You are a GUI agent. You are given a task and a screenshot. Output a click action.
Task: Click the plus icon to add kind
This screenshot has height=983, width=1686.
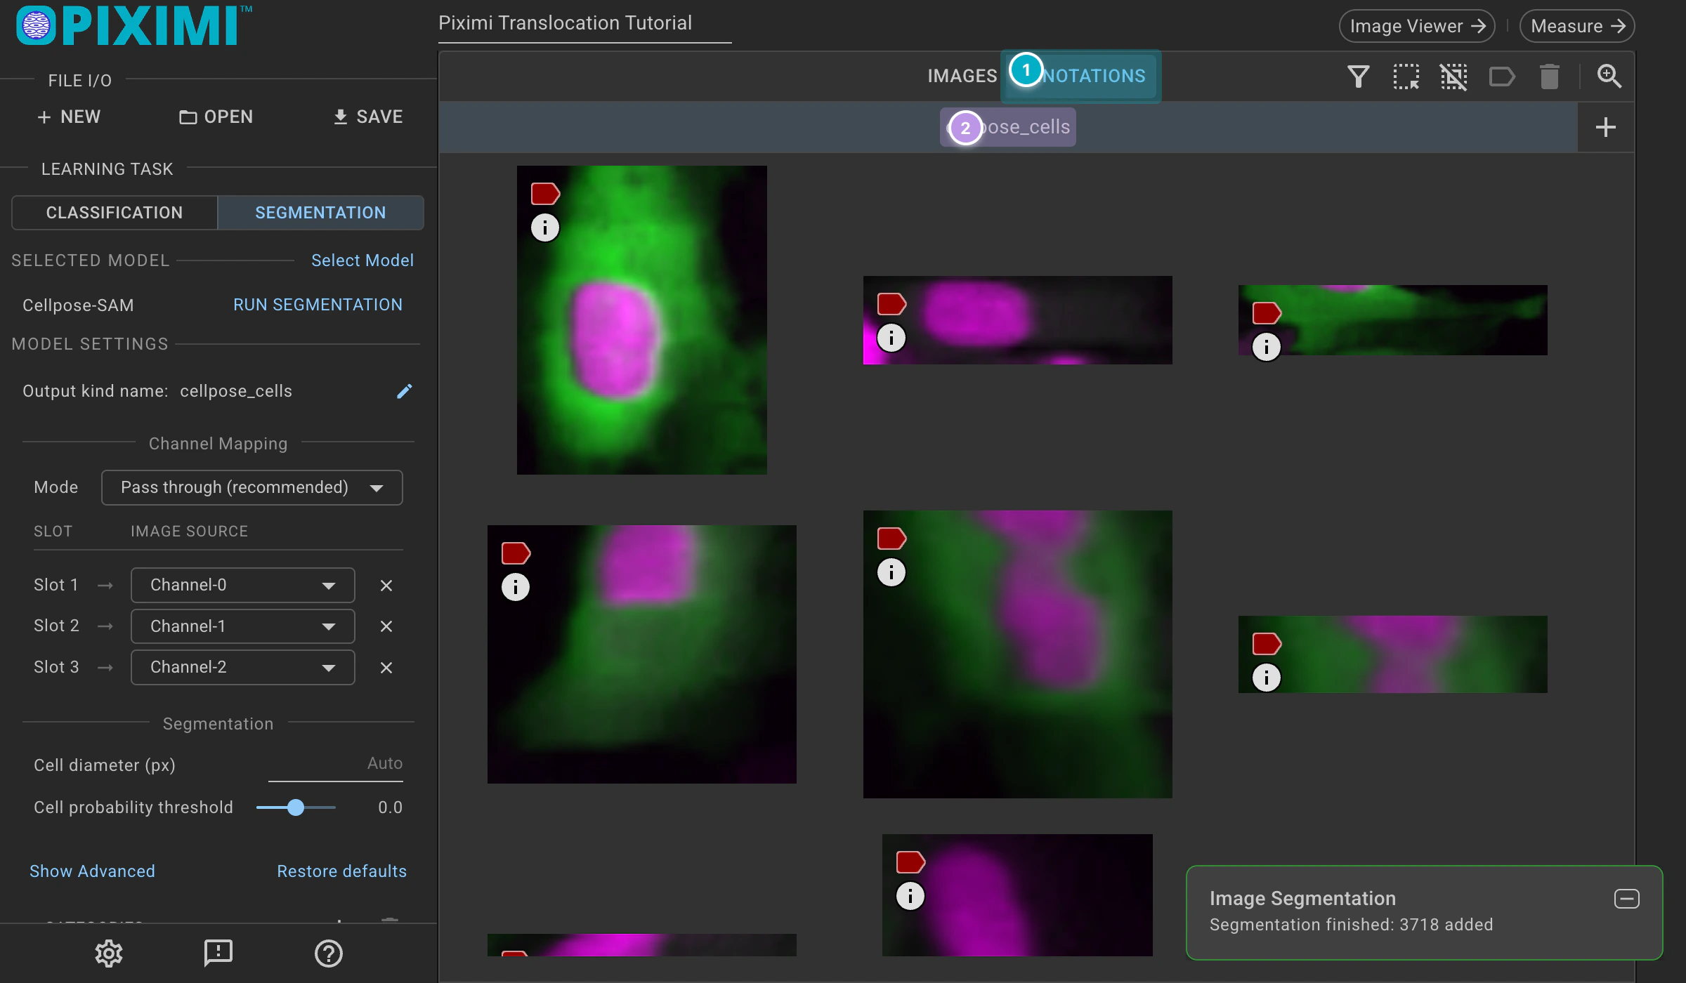(x=1605, y=127)
